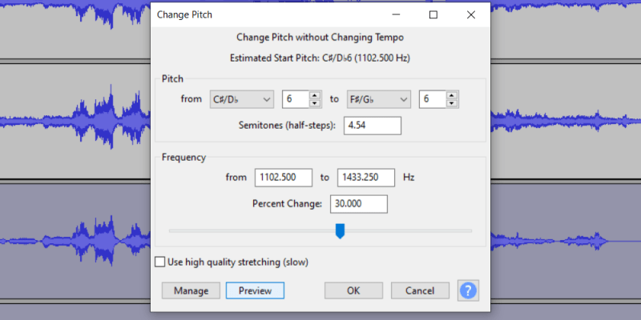
Task: Click the Change Pitch title bar text
Action: 184,15
